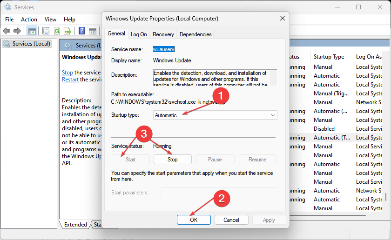Click the Description box scrollbar
This screenshot has width=391, height=240.
click(273, 78)
